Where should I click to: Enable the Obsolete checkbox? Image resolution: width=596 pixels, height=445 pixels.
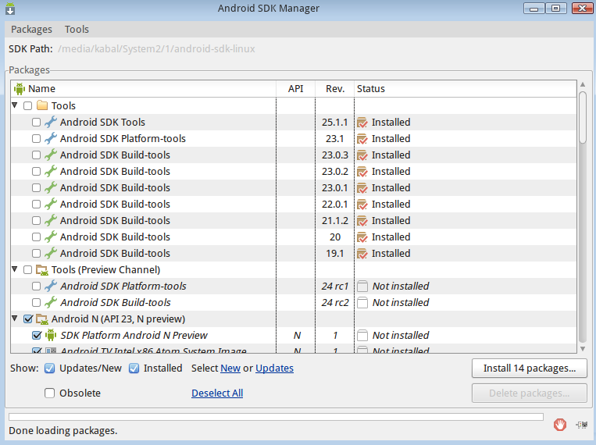pos(50,393)
